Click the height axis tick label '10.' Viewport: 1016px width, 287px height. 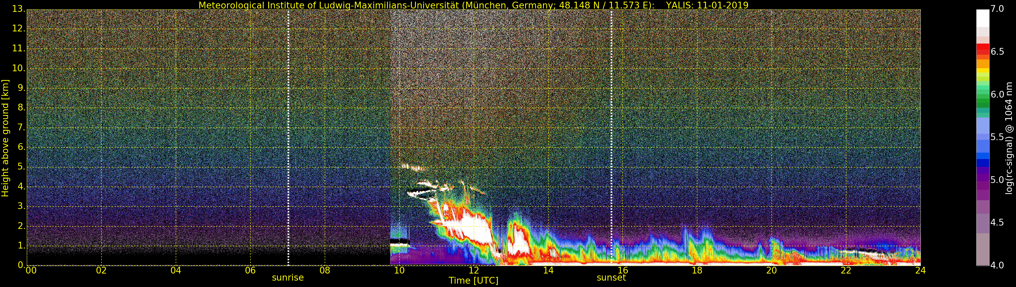pyautogui.click(x=19, y=69)
